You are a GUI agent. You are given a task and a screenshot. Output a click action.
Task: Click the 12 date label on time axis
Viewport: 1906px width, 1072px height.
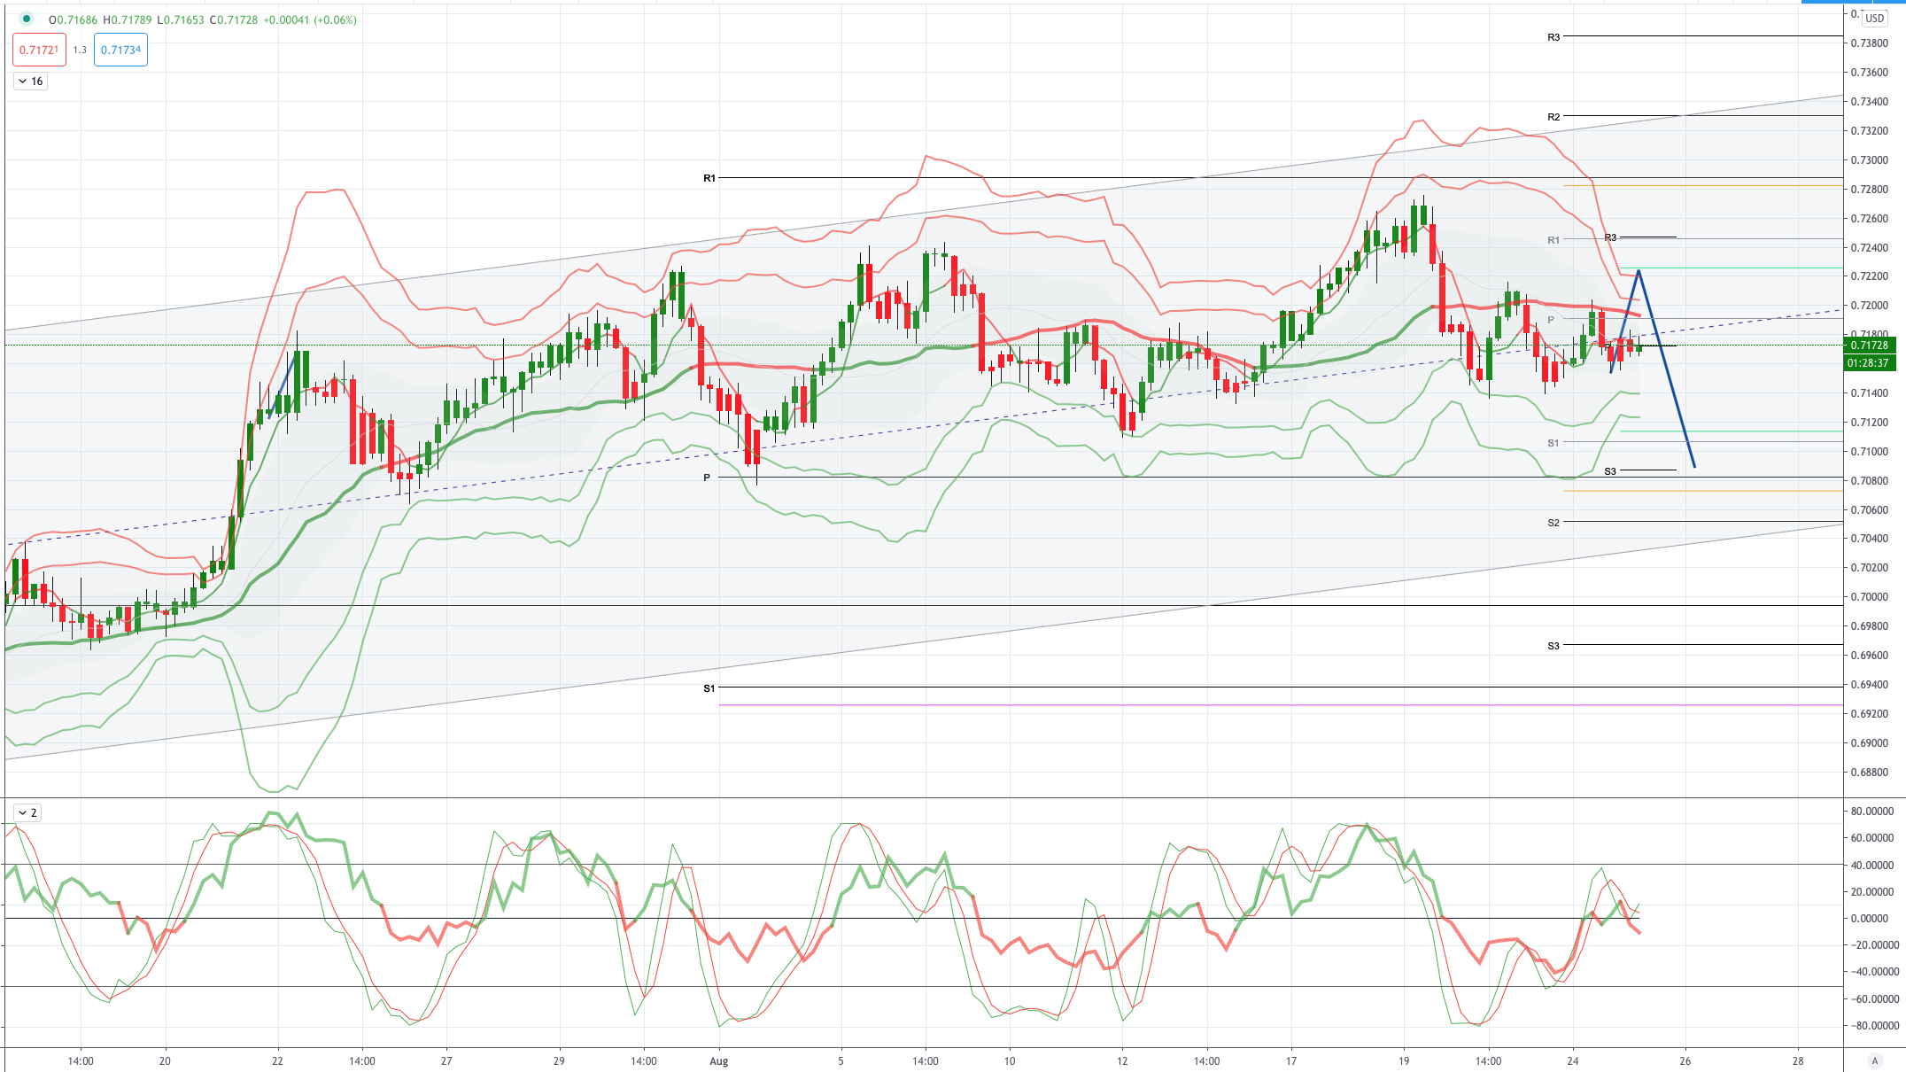click(x=1122, y=1060)
